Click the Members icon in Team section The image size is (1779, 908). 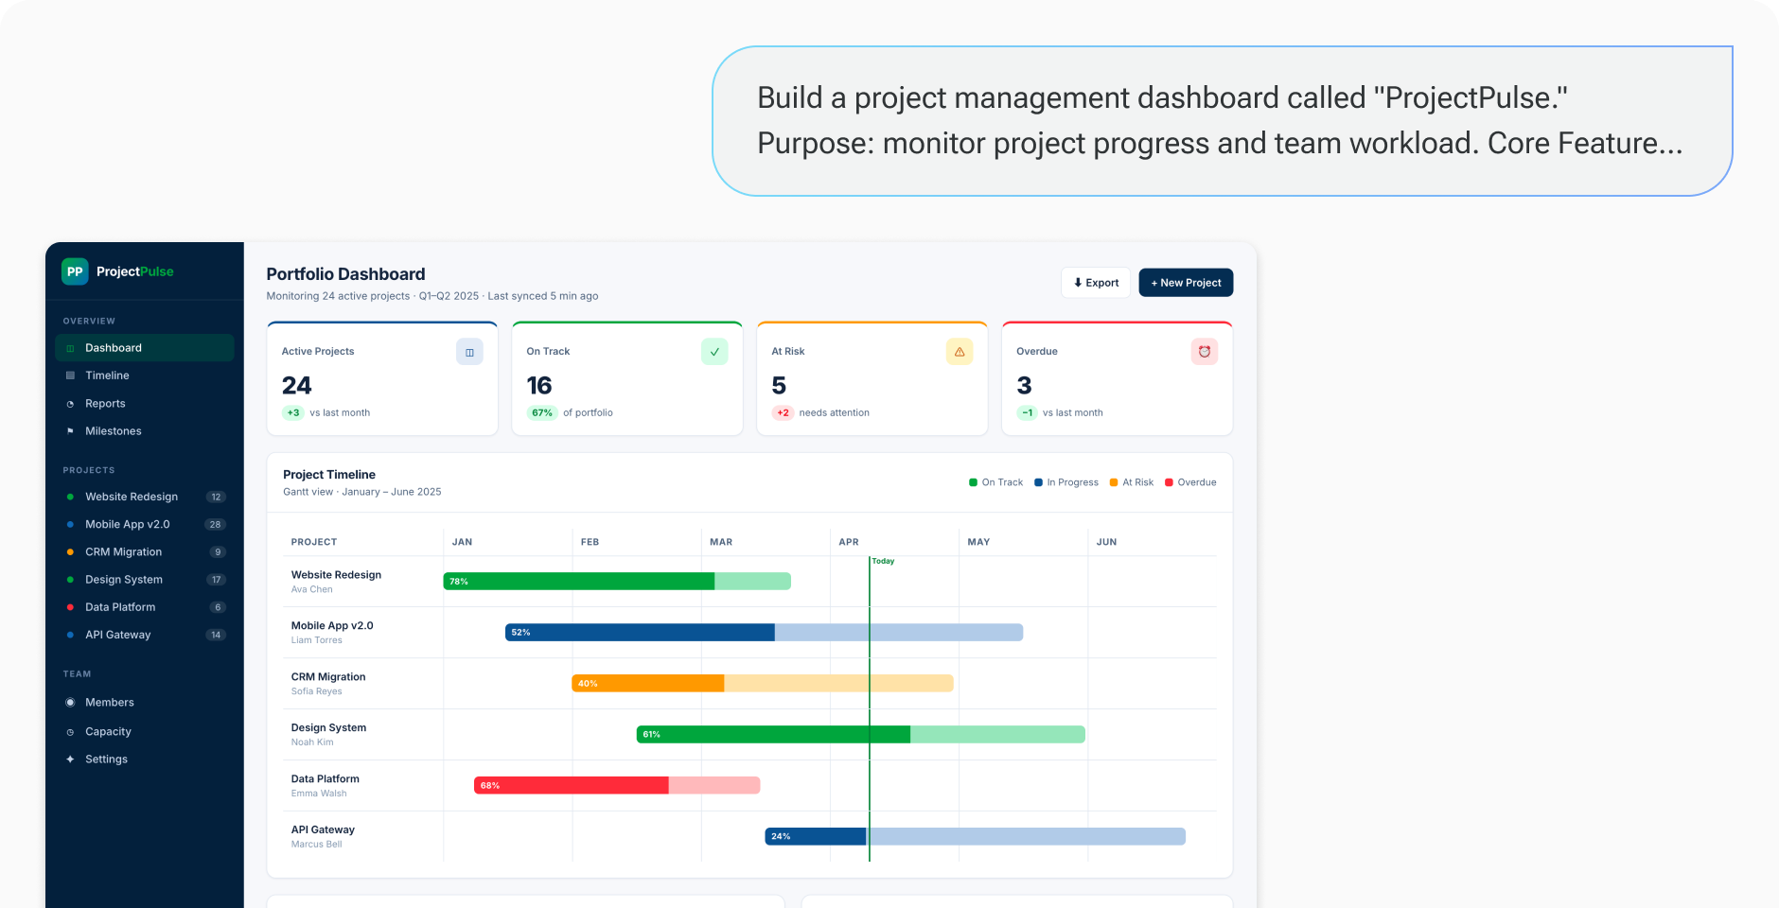[x=70, y=703]
